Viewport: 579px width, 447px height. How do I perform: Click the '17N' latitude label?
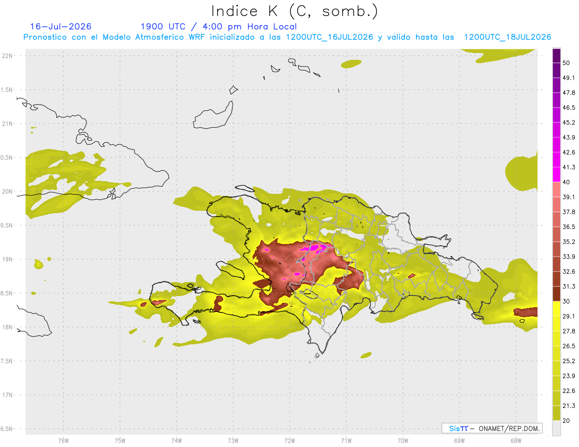pos(8,395)
